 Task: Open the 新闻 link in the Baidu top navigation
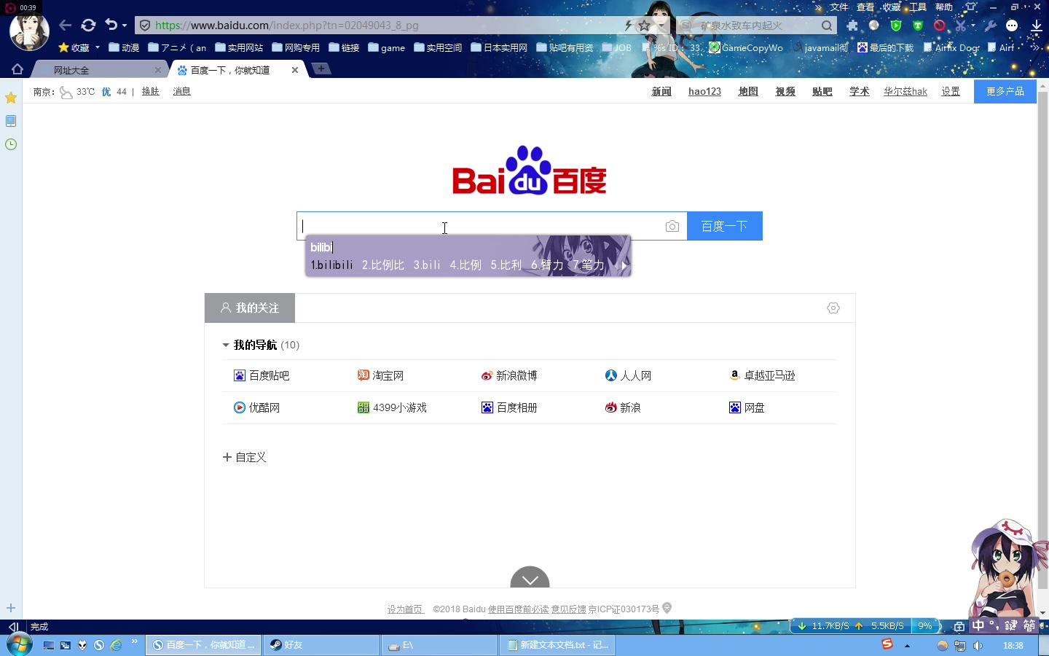point(661,91)
